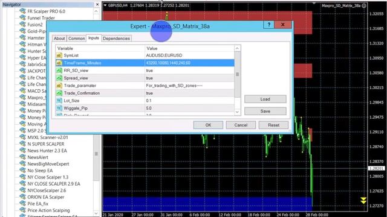Click the Reset button

tap(273, 125)
